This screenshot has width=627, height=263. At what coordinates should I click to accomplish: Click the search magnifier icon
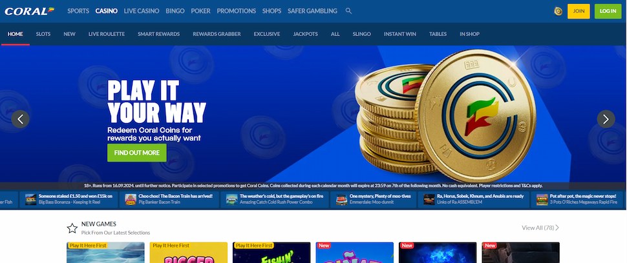pyautogui.click(x=348, y=11)
